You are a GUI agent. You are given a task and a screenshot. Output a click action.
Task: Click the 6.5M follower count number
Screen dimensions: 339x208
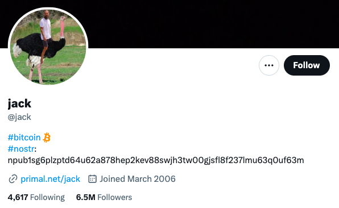[86, 197]
